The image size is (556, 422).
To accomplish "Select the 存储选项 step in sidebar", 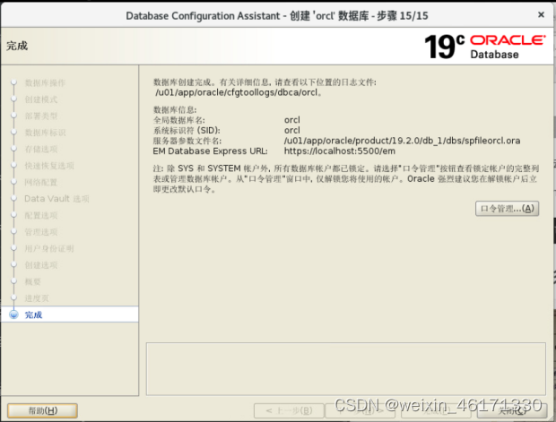I will pyautogui.click(x=41, y=149).
